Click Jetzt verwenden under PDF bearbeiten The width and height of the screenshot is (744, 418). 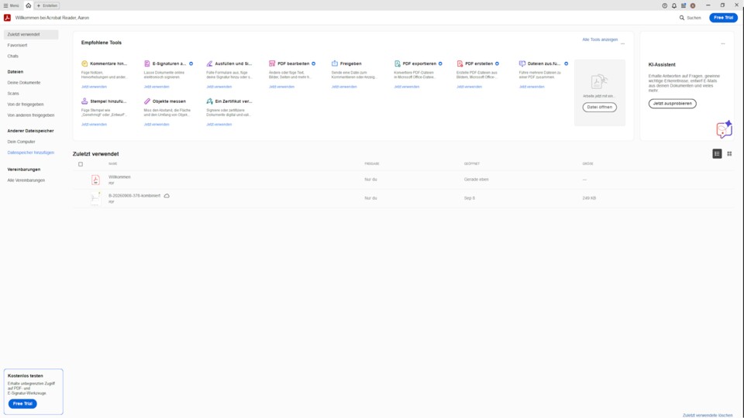281,87
